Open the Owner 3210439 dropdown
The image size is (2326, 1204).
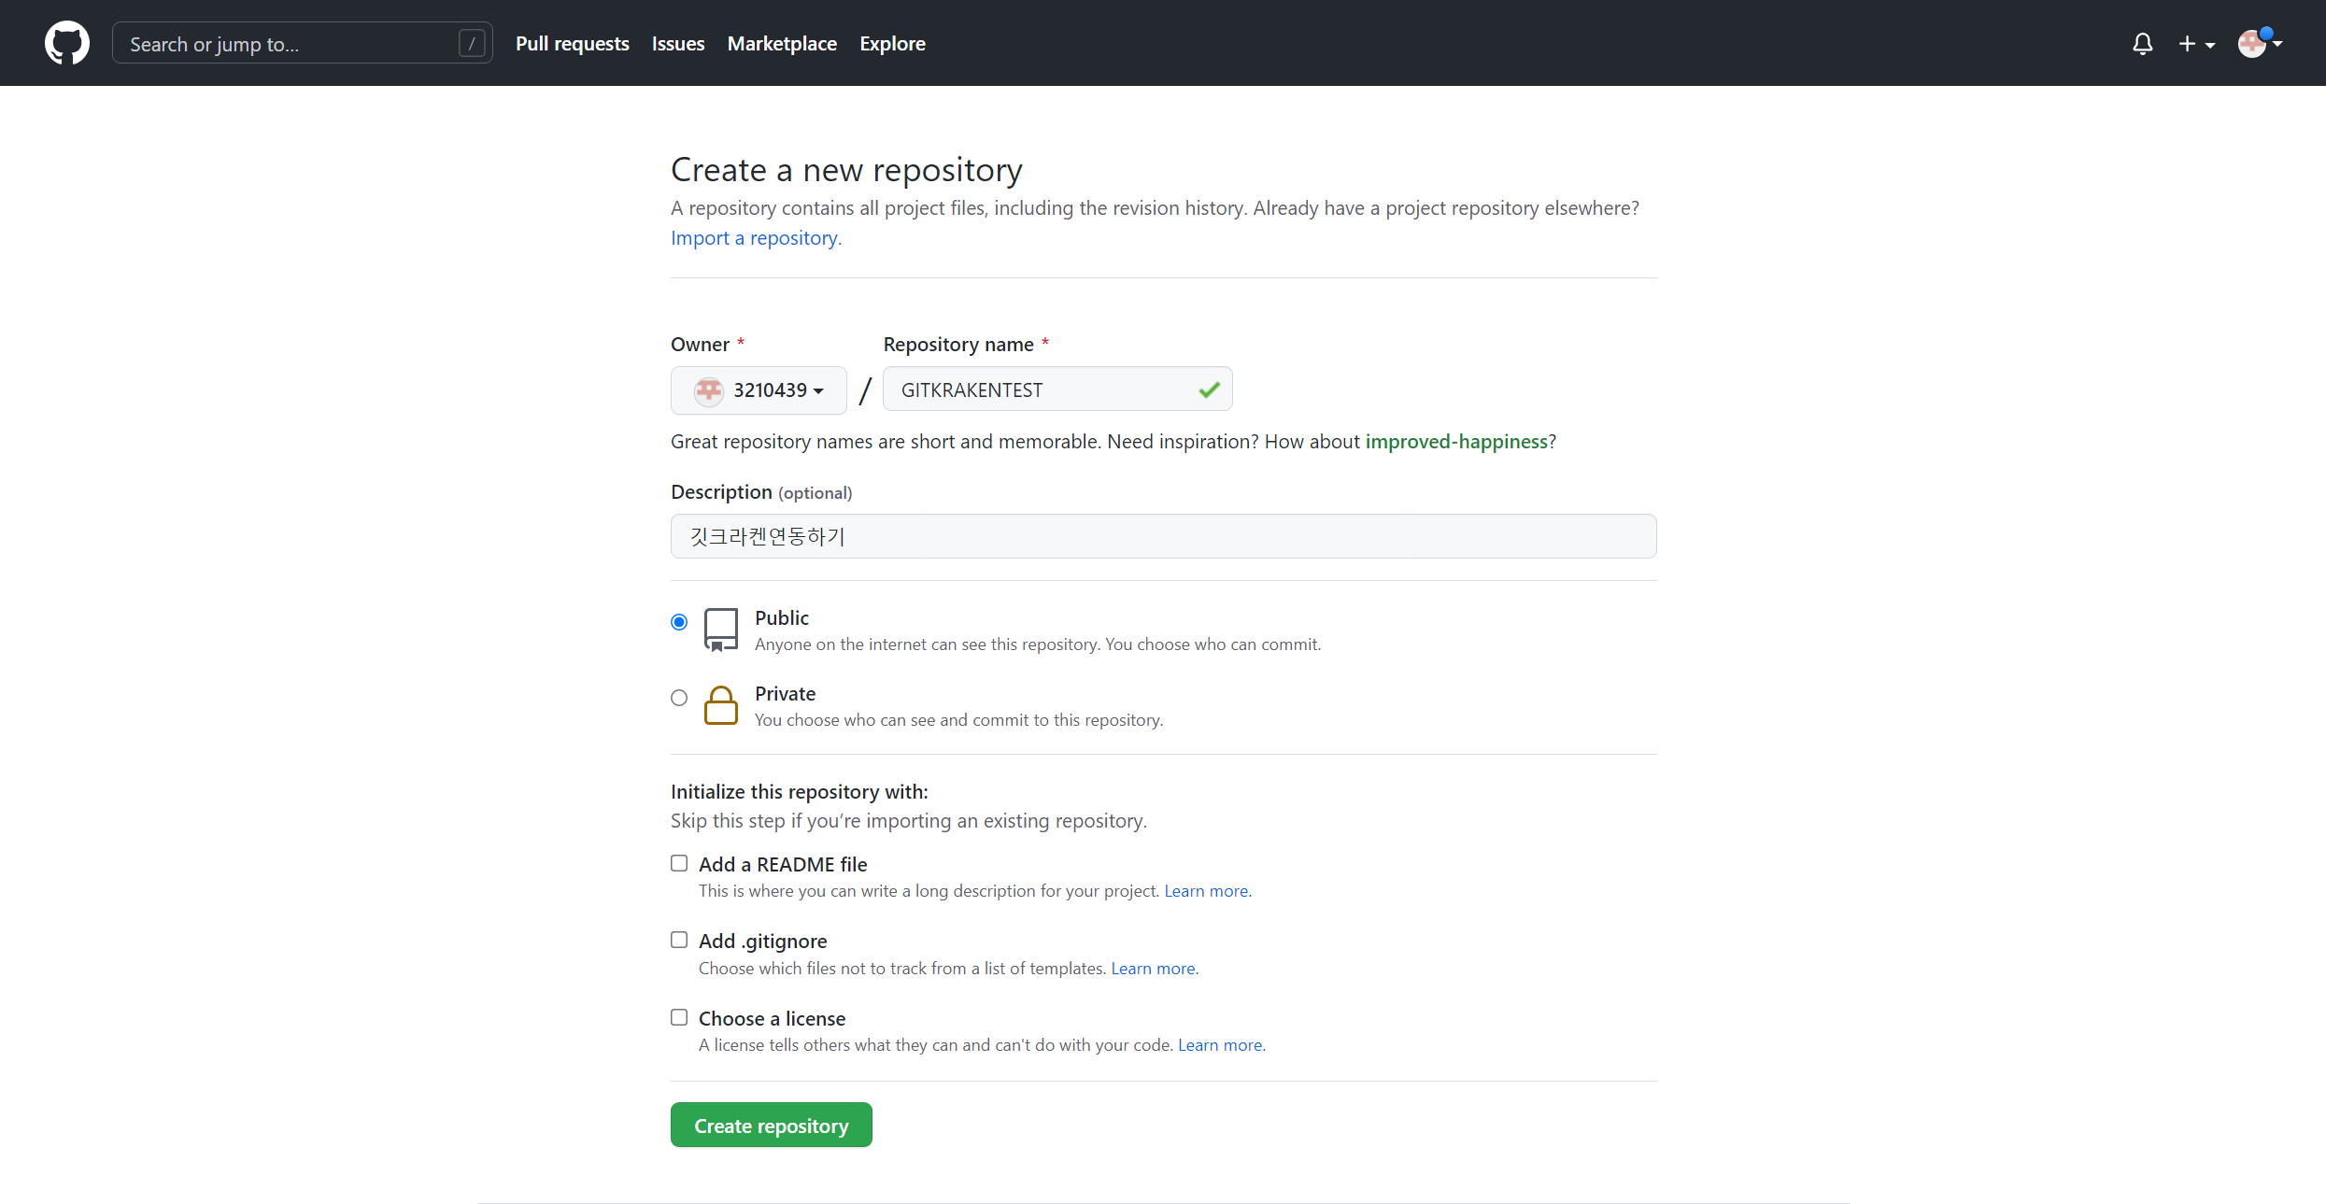(x=759, y=390)
